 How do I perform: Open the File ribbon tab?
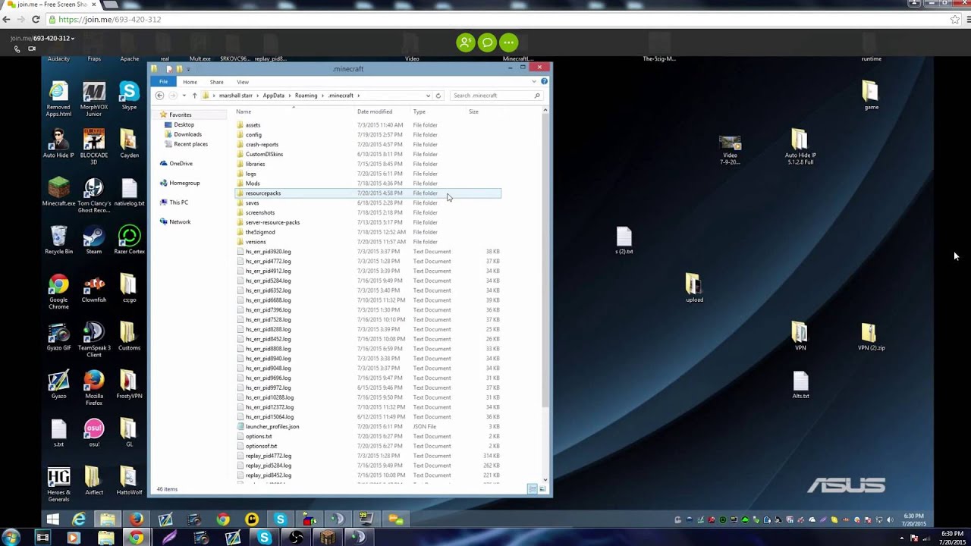[163, 82]
